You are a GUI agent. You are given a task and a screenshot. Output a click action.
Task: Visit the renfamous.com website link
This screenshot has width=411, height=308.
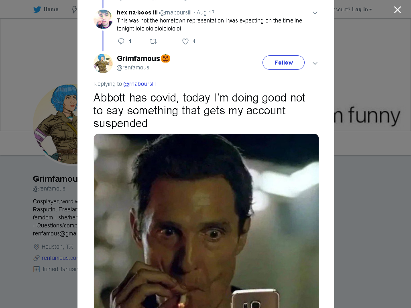pos(59,258)
